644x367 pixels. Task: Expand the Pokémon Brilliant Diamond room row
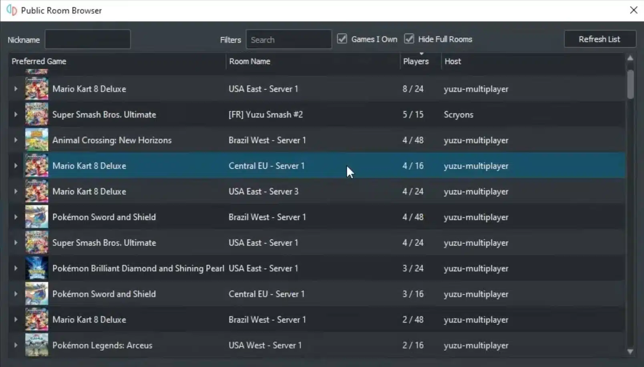16,268
